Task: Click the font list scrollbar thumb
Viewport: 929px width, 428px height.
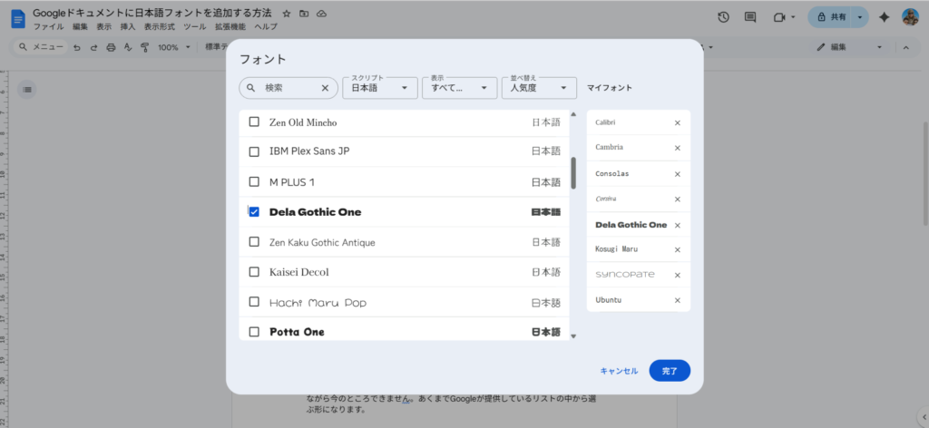Action: [x=573, y=172]
